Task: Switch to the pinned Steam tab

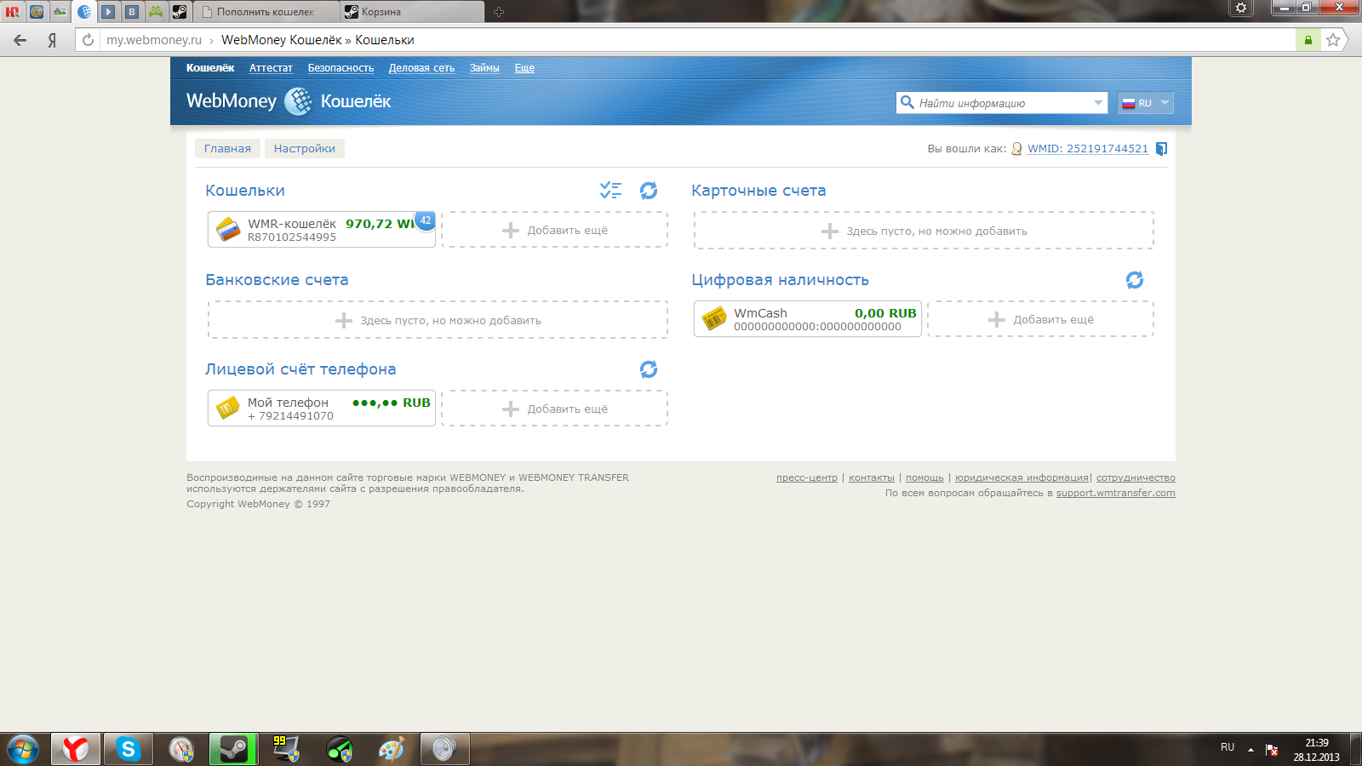Action: pyautogui.click(x=180, y=12)
